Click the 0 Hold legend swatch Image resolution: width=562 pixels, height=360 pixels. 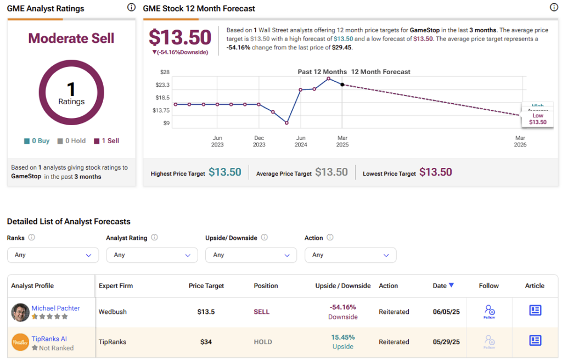(x=60, y=141)
